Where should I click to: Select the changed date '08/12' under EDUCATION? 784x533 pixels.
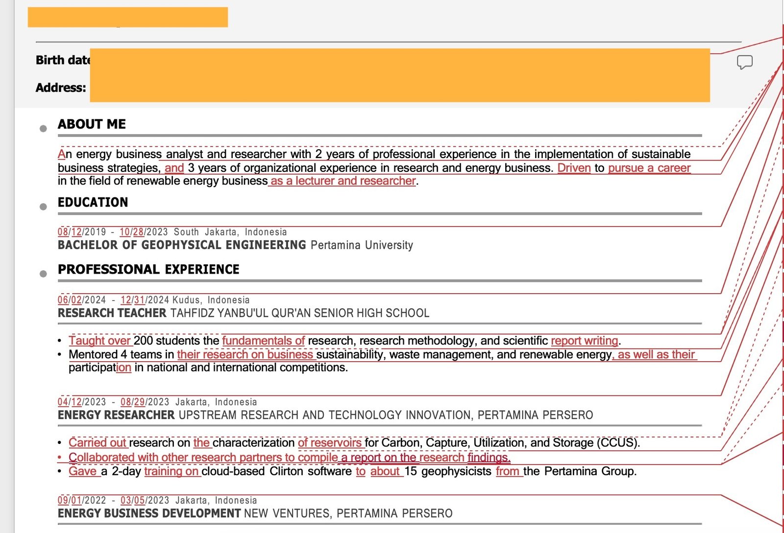[70, 232]
